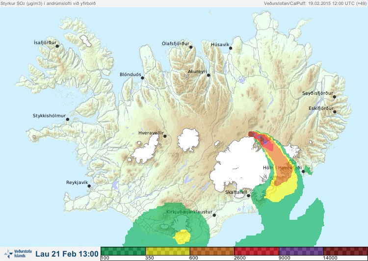Click the 'Eskifjörður' map label
368x261 pixels.
coord(321,108)
